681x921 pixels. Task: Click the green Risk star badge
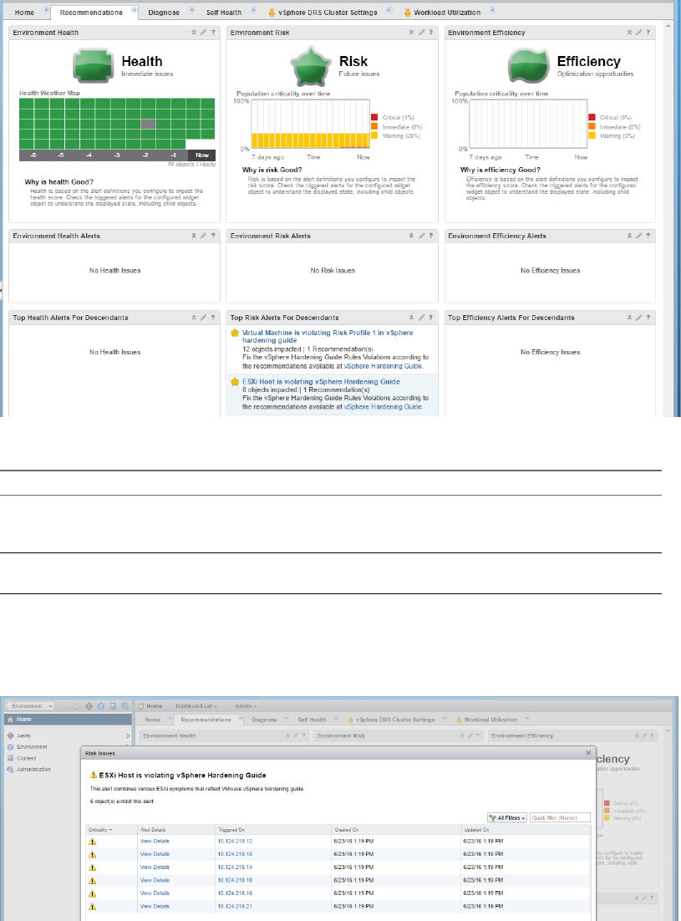pos(311,66)
